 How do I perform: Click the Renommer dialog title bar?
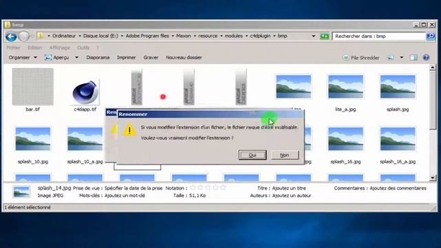pos(210,114)
